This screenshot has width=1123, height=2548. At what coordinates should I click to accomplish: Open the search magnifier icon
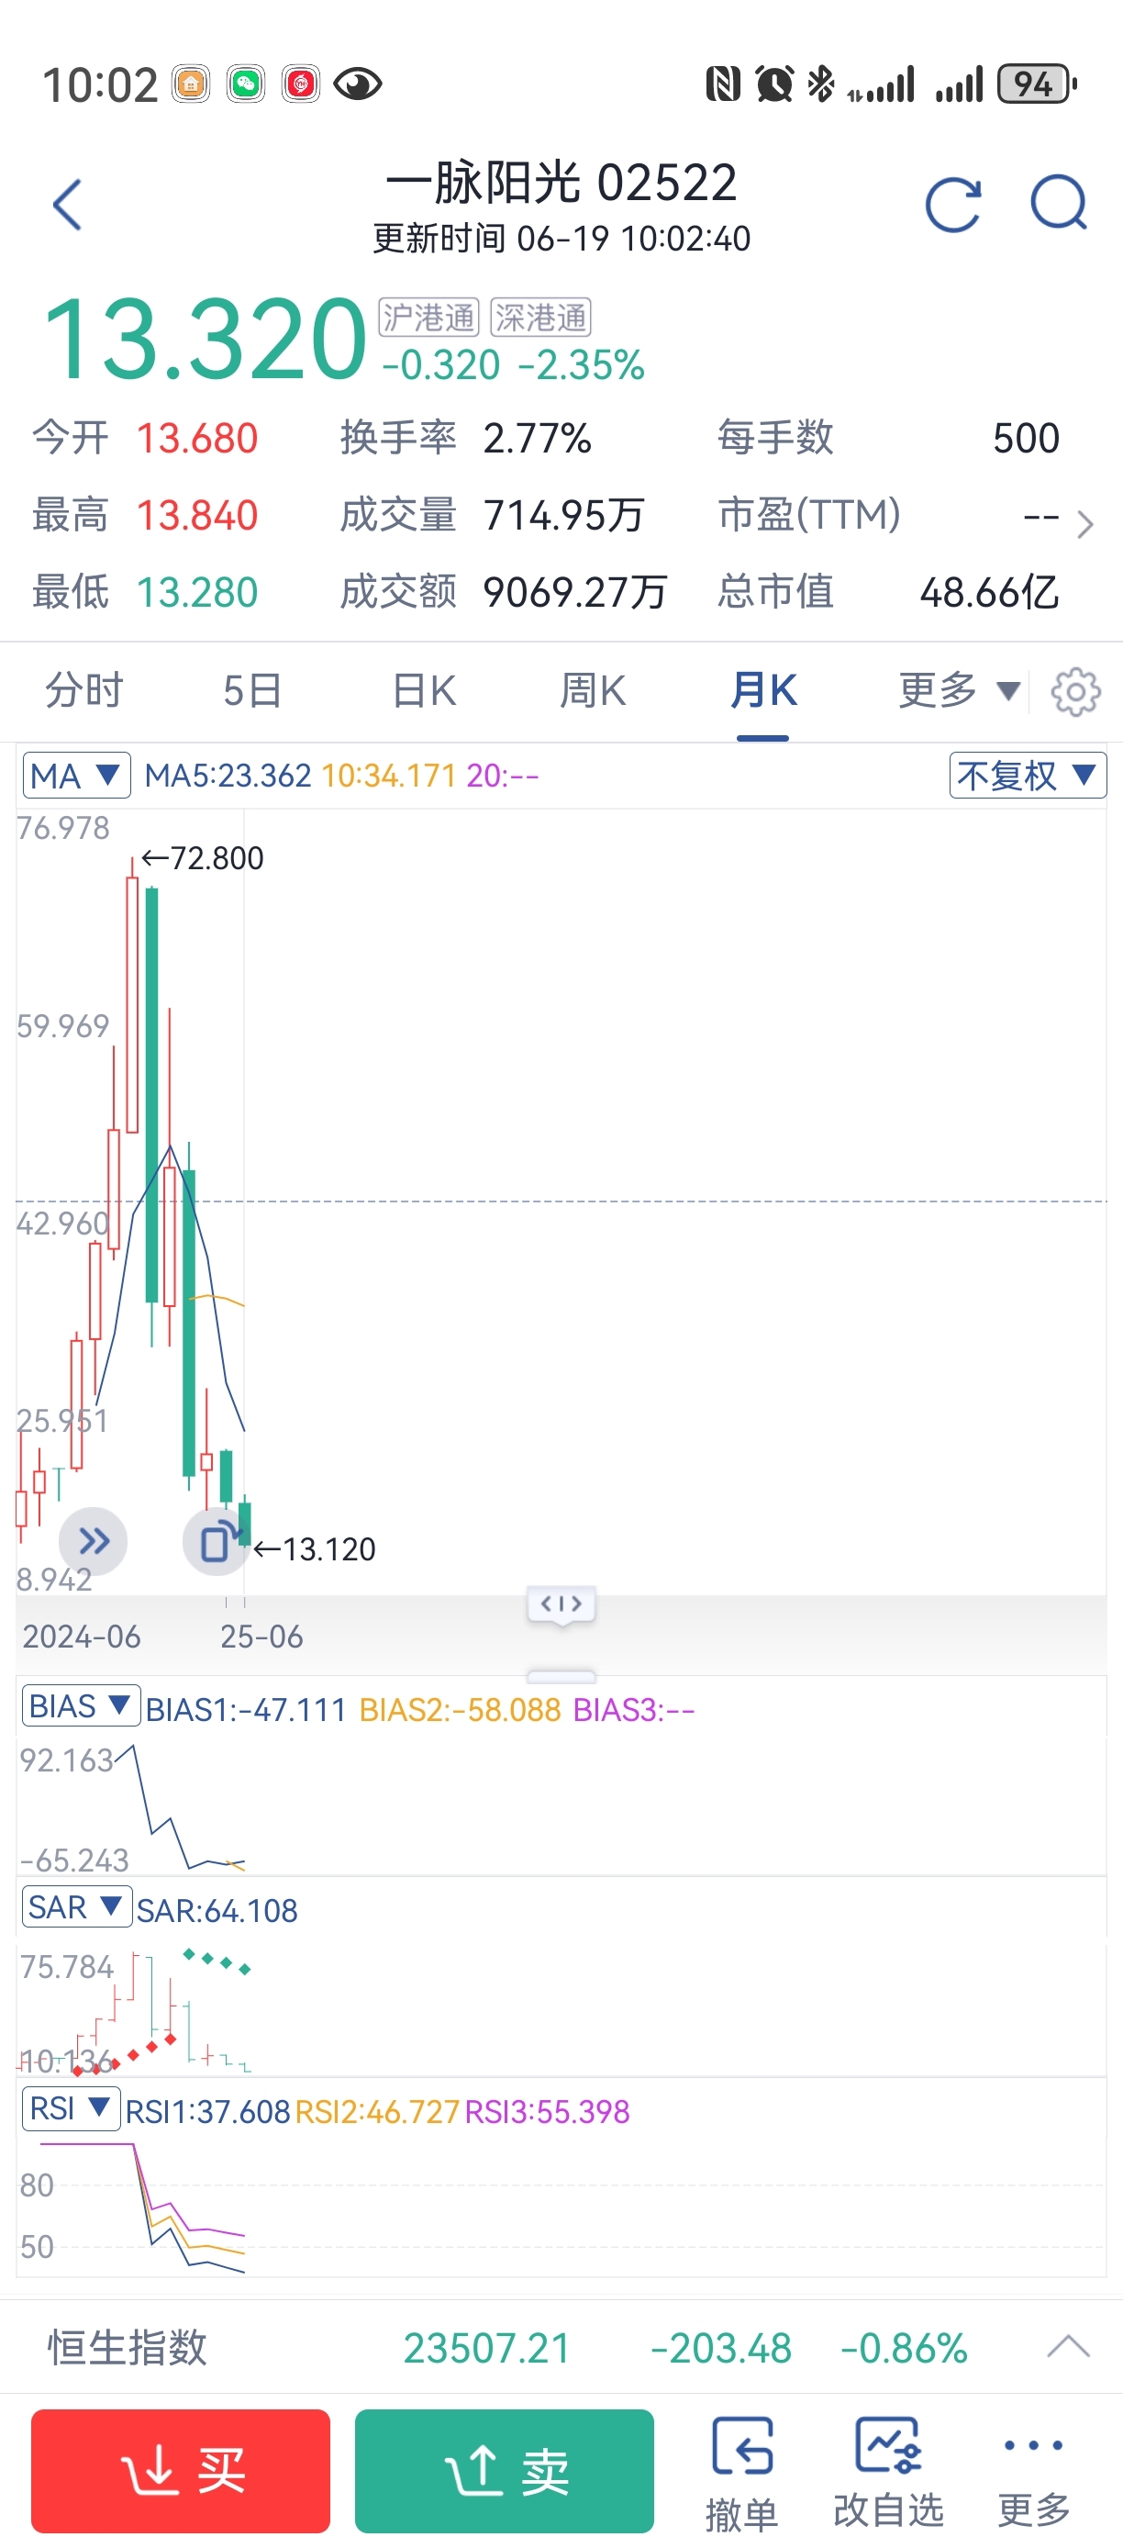[1058, 203]
